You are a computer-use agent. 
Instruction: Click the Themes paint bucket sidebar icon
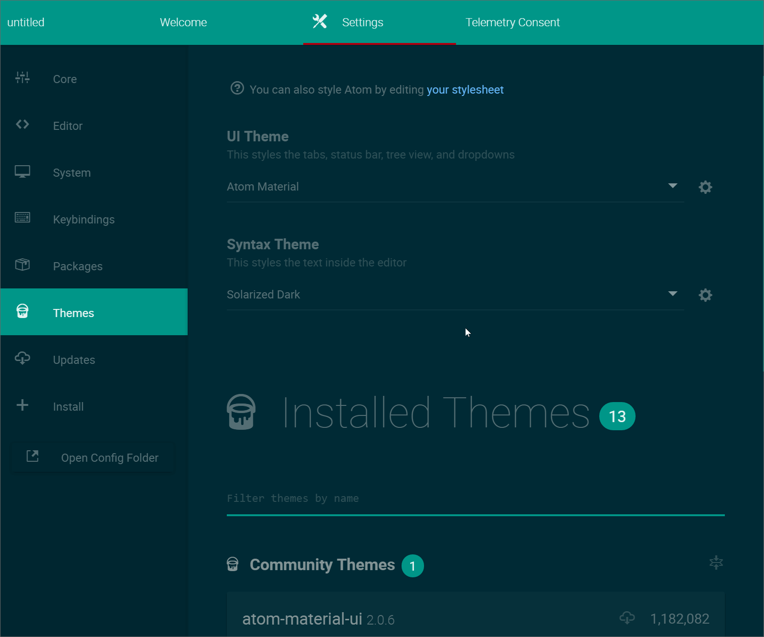click(x=22, y=311)
